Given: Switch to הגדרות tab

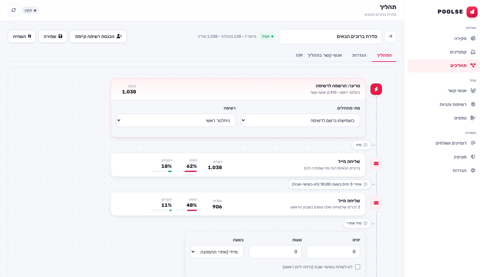Looking at the screenshot, I should [359, 55].
